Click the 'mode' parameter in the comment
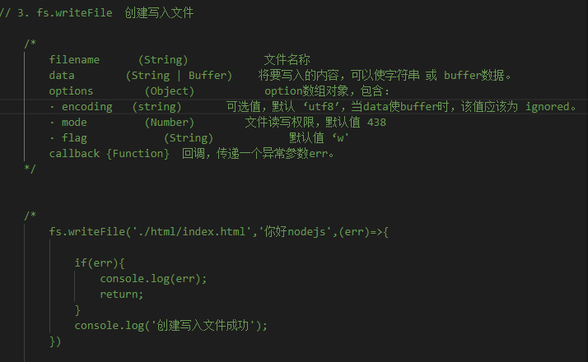Image resolution: width=588 pixels, height=362 pixels. [74, 123]
